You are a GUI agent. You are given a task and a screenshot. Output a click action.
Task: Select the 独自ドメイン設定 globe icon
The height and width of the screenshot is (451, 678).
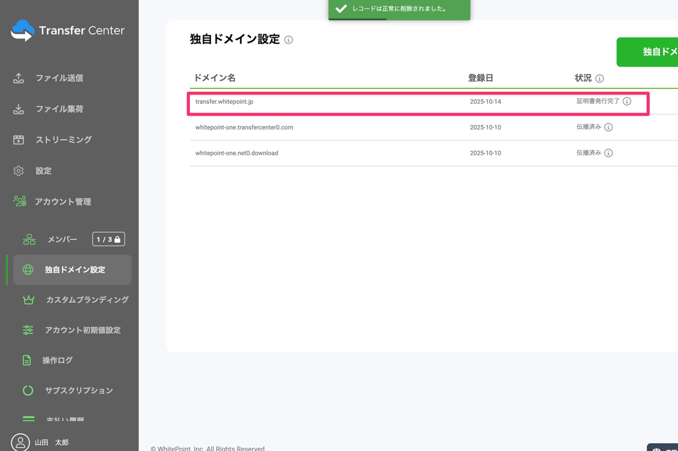[x=28, y=270]
